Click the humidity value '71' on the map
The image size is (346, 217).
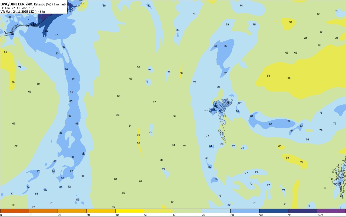[x=285, y=204]
